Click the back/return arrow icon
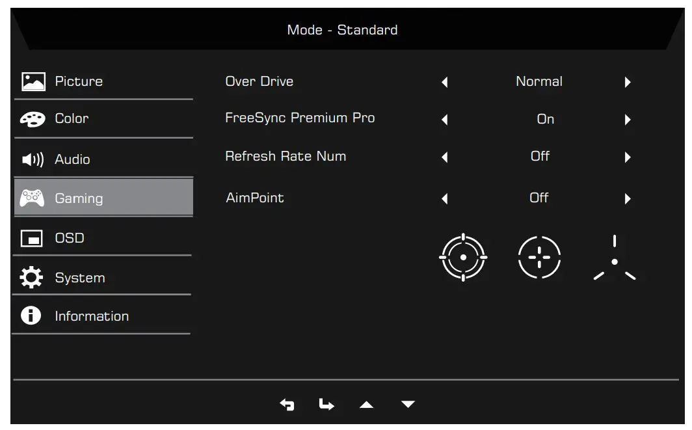The height and width of the screenshot is (430, 692). pos(287,405)
